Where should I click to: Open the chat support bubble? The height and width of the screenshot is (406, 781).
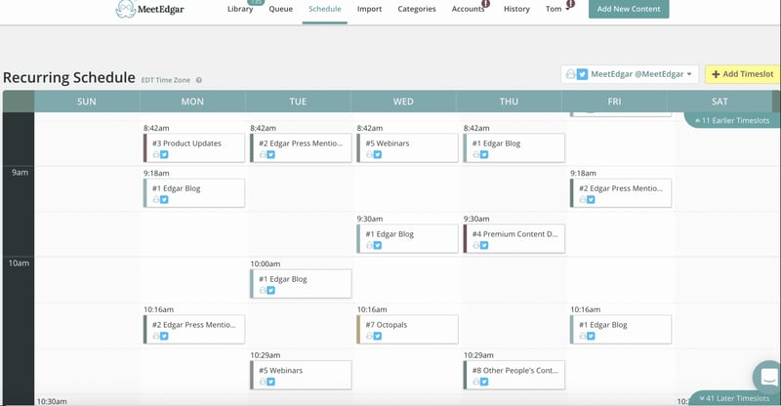tap(767, 377)
